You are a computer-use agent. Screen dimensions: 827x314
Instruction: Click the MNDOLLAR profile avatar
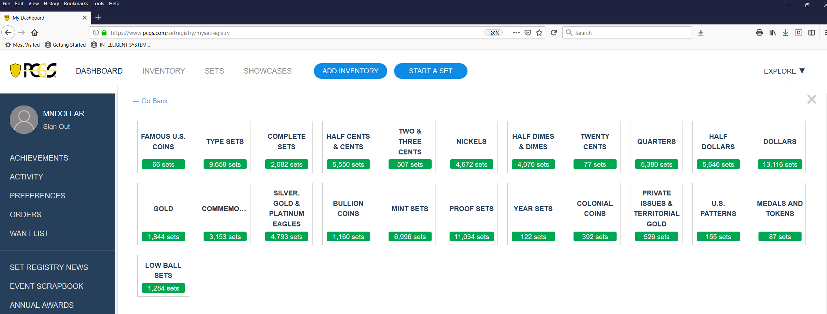point(24,120)
